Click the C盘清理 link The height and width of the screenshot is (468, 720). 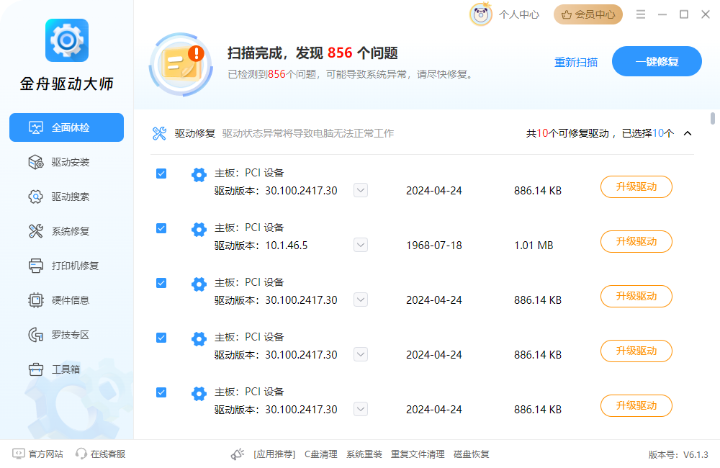(321, 454)
